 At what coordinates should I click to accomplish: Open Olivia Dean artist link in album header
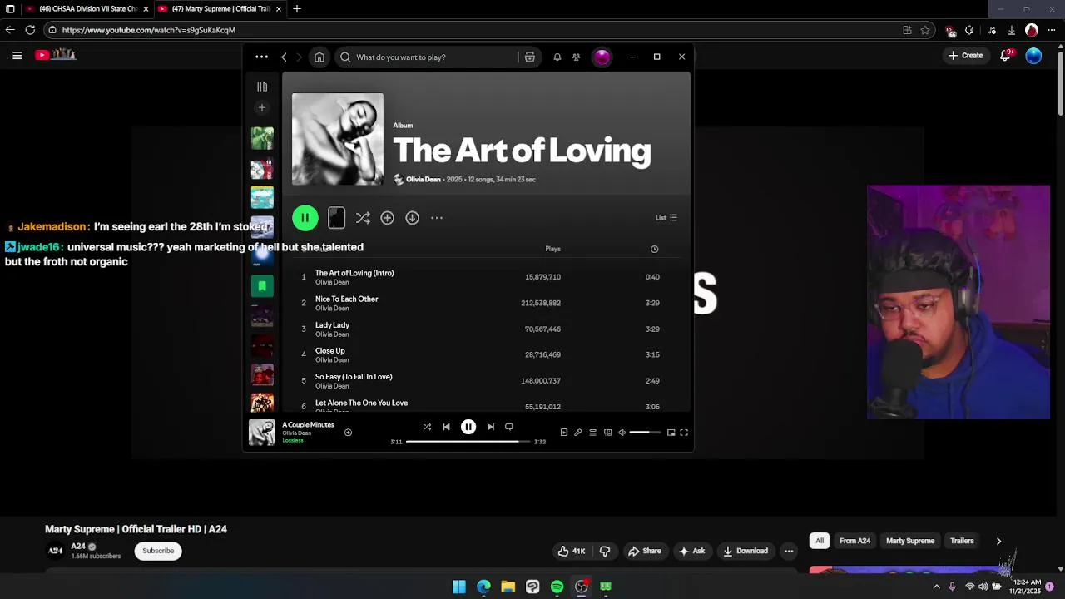point(423,180)
